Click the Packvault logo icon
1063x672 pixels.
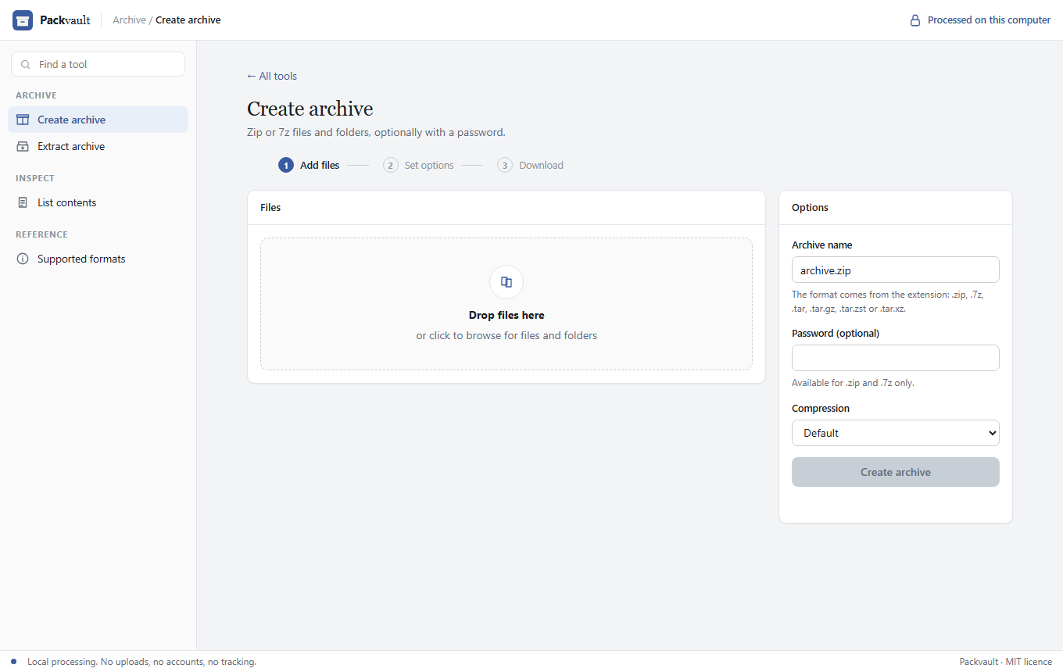coord(23,20)
